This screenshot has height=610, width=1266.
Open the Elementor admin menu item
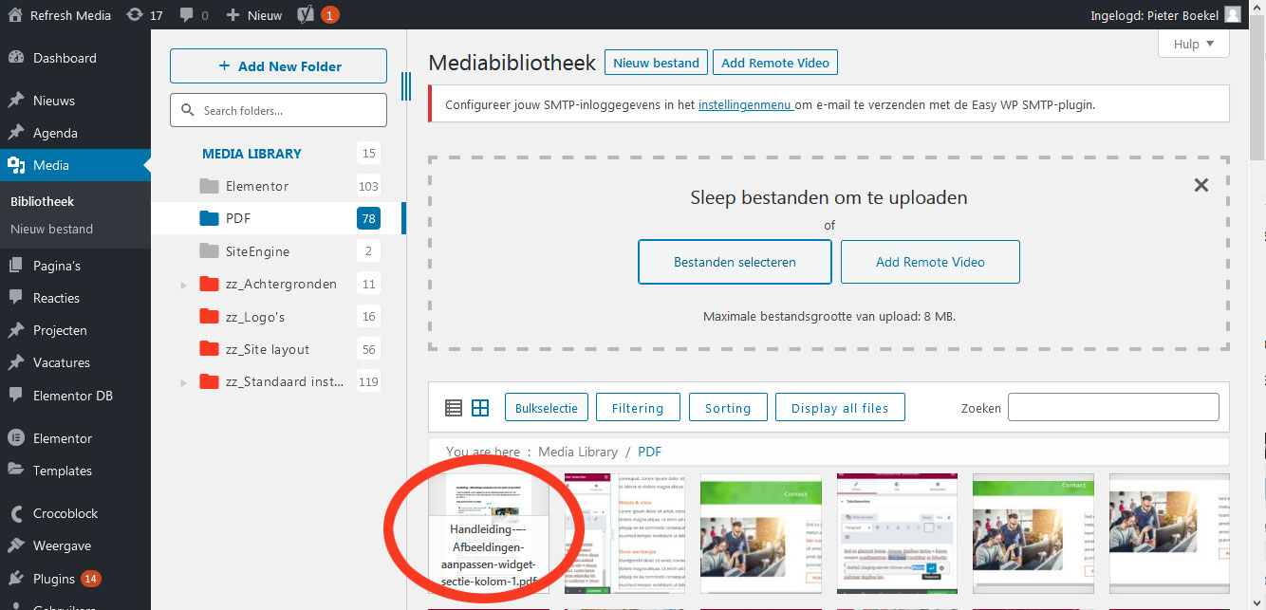63,438
